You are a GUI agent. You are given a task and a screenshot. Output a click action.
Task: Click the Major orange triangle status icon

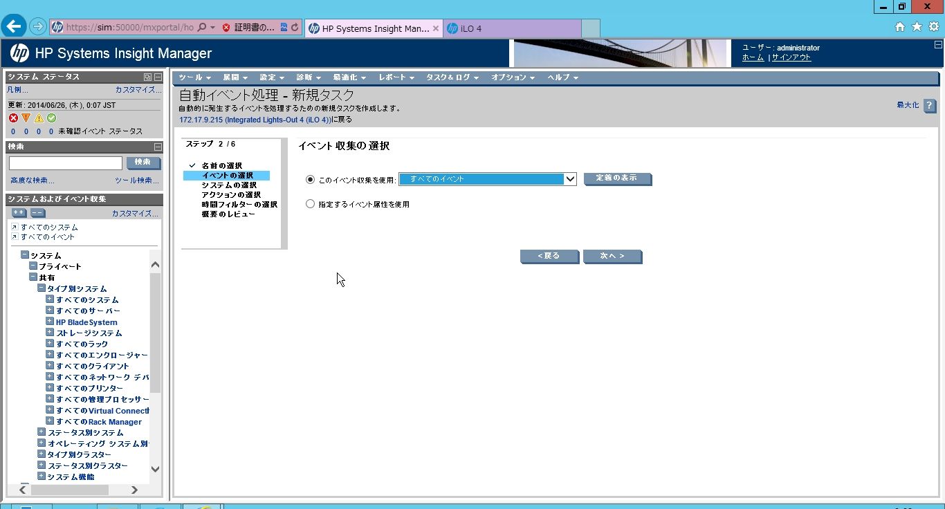(x=26, y=118)
